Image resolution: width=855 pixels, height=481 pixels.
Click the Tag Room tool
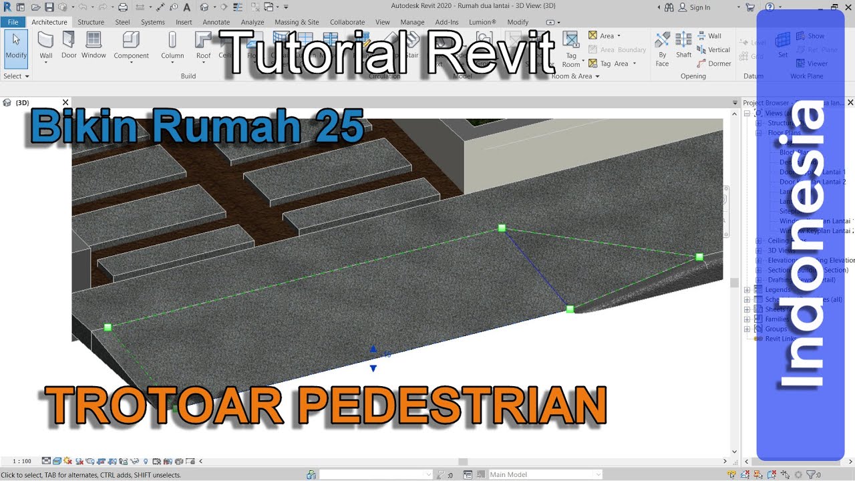click(x=571, y=49)
